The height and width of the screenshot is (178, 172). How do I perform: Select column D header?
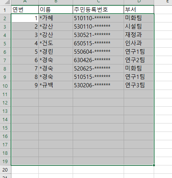pos(139,2)
